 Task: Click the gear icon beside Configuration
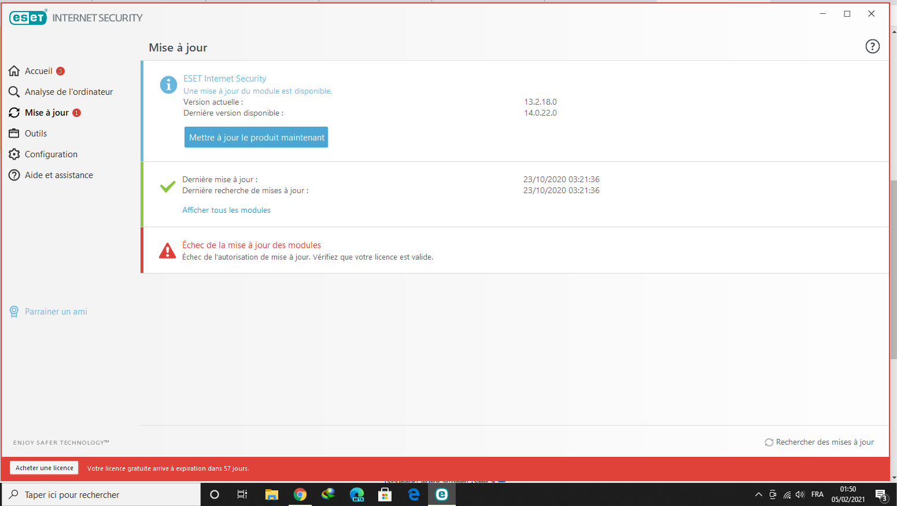[14, 154]
